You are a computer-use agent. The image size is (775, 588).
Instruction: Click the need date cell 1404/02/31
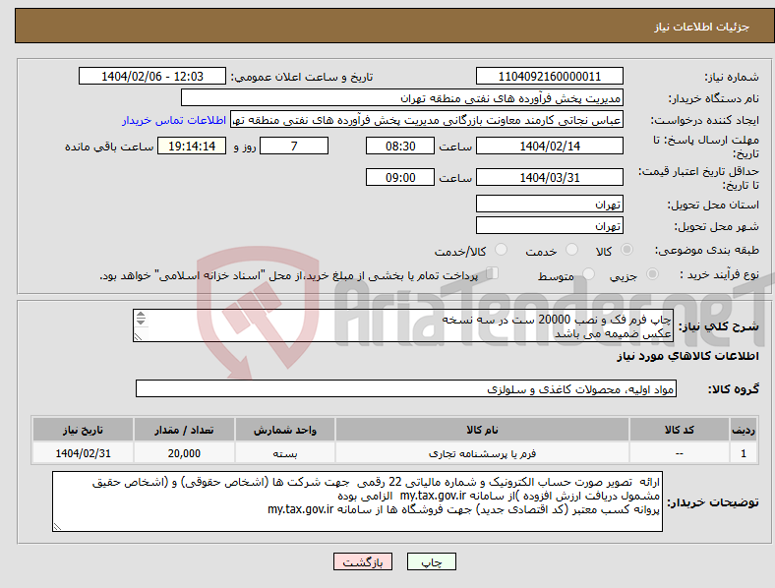pyautogui.click(x=83, y=453)
